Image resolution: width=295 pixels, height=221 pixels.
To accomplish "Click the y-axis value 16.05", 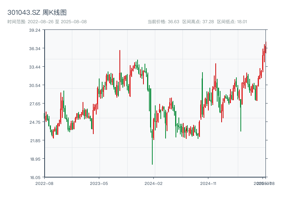I will (35, 178).
